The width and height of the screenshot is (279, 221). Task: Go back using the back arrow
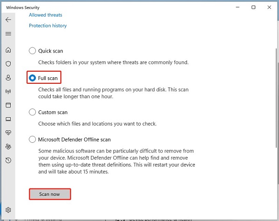click(x=8, y=20)
